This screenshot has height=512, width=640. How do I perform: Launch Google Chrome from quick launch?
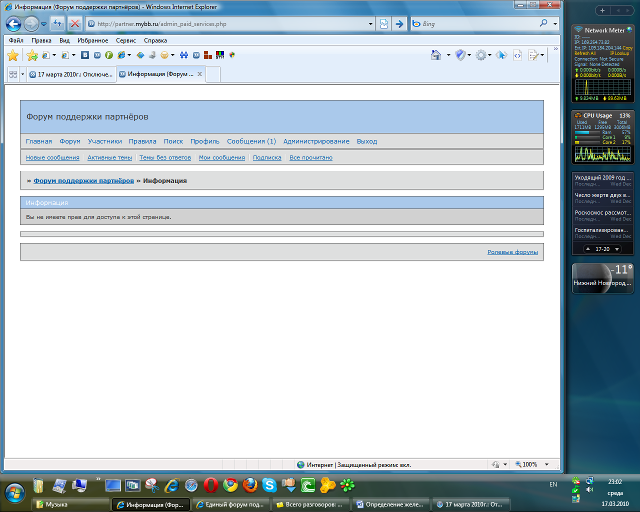(x=230, y=485)
